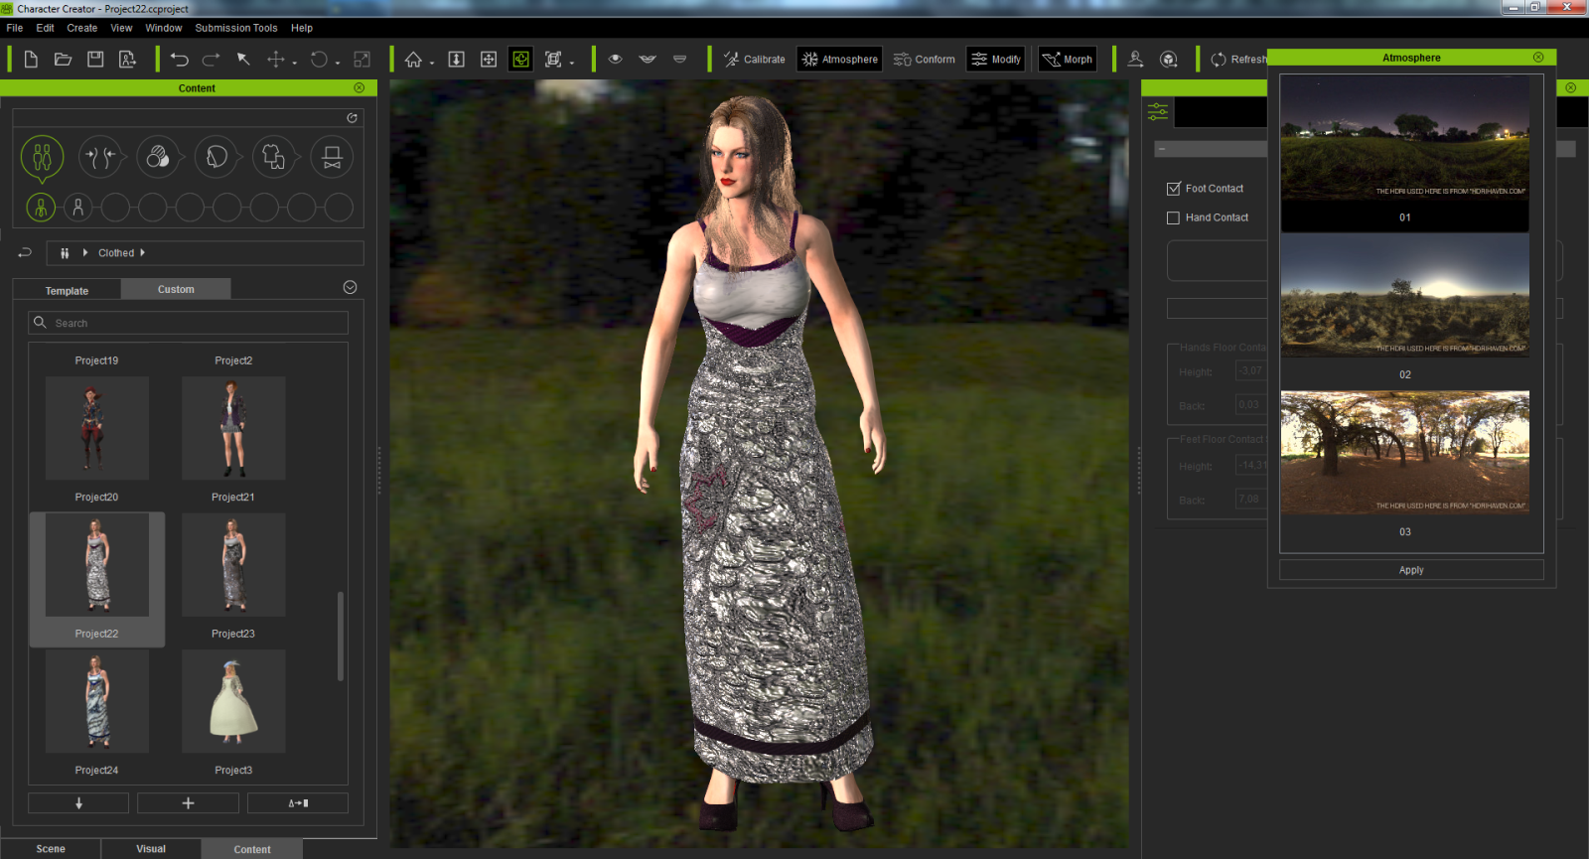Click the mouth open icon
The image size is (1589, 859).
pyautogui.click(x=648, y=60)
